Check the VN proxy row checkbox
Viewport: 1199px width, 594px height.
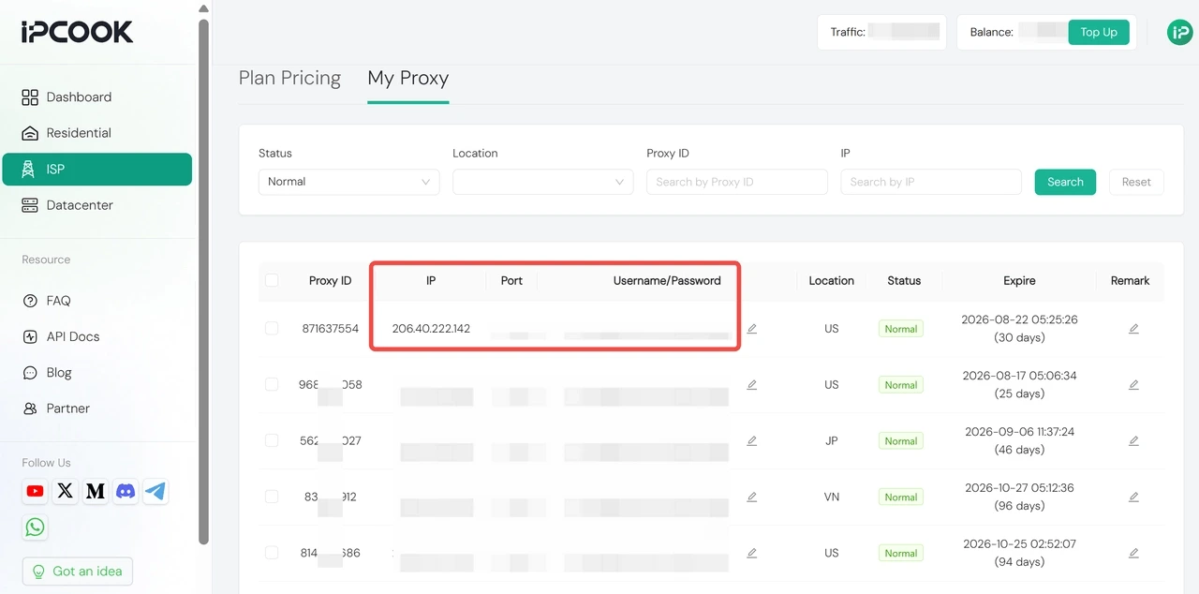click(x=272, y=497)
